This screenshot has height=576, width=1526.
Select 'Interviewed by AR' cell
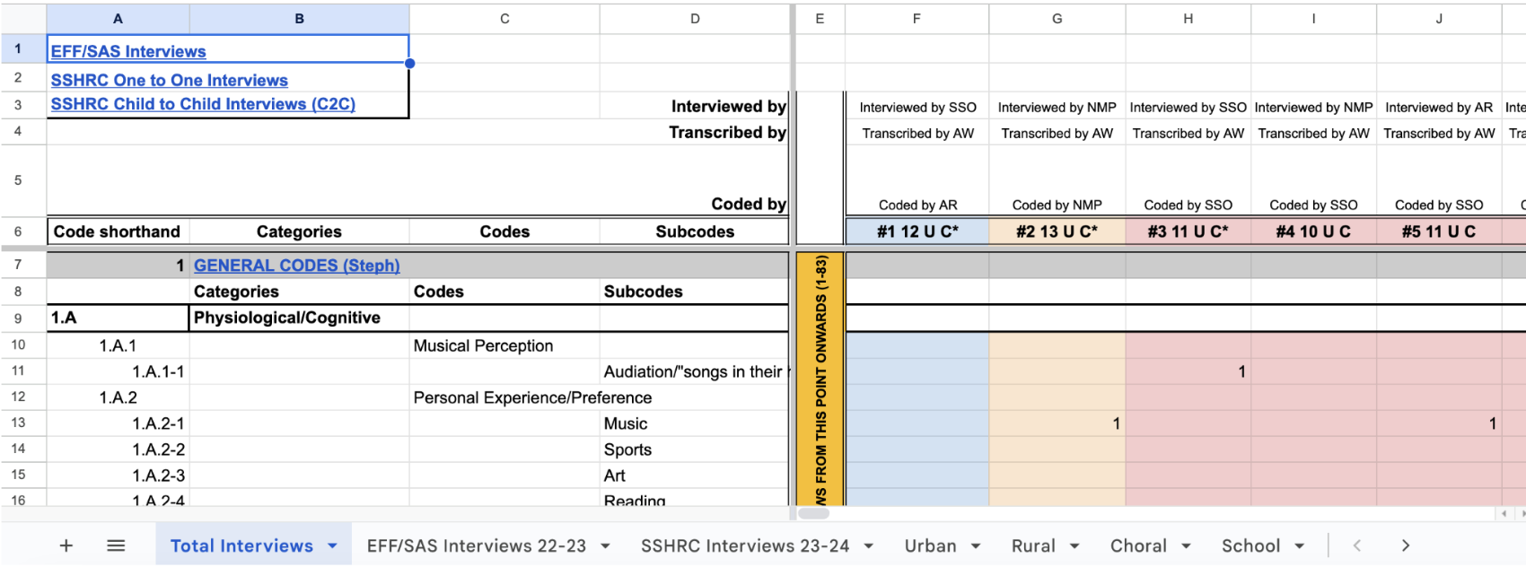(x=1439, y=107)
